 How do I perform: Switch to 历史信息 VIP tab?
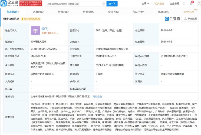(189, 12)
